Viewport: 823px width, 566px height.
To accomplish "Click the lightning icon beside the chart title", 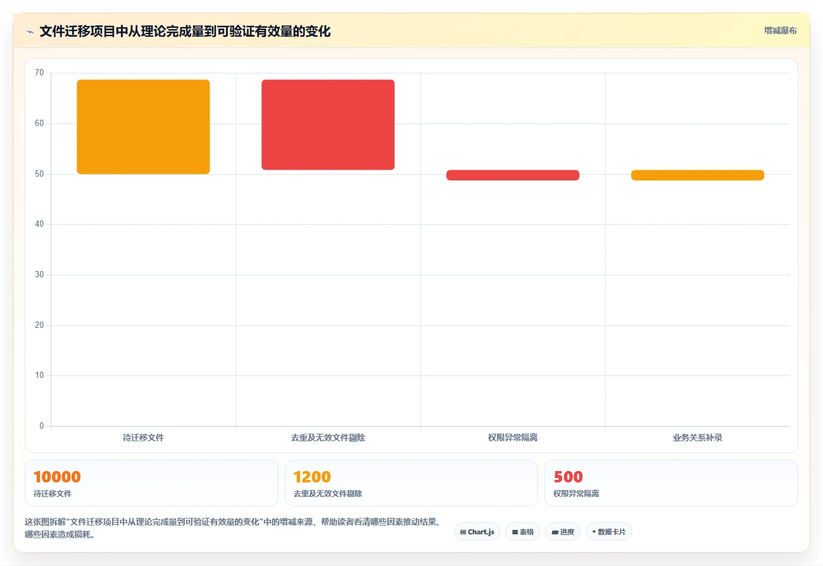I will pos(30,32).
